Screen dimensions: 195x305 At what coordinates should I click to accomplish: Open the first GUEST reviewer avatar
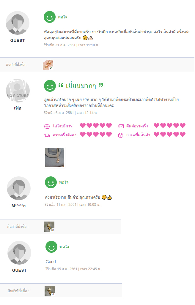tap(18, 23)
